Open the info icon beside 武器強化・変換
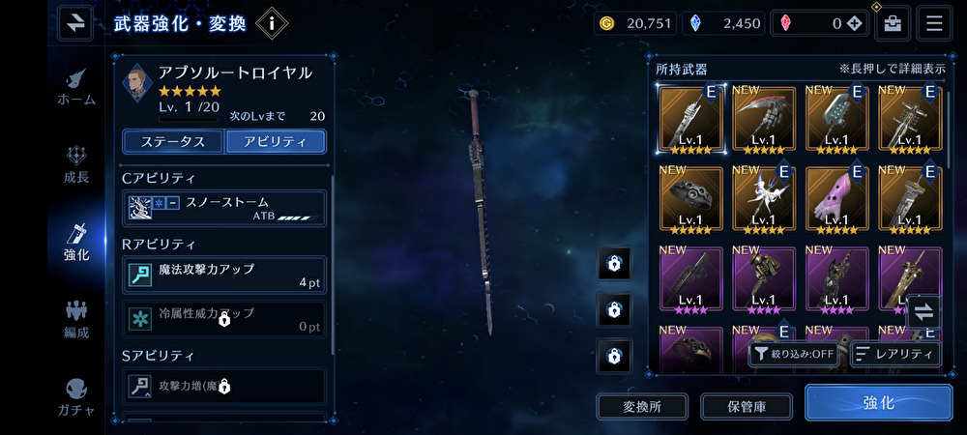This screenshot has width=967, height=435. [272, 23]
